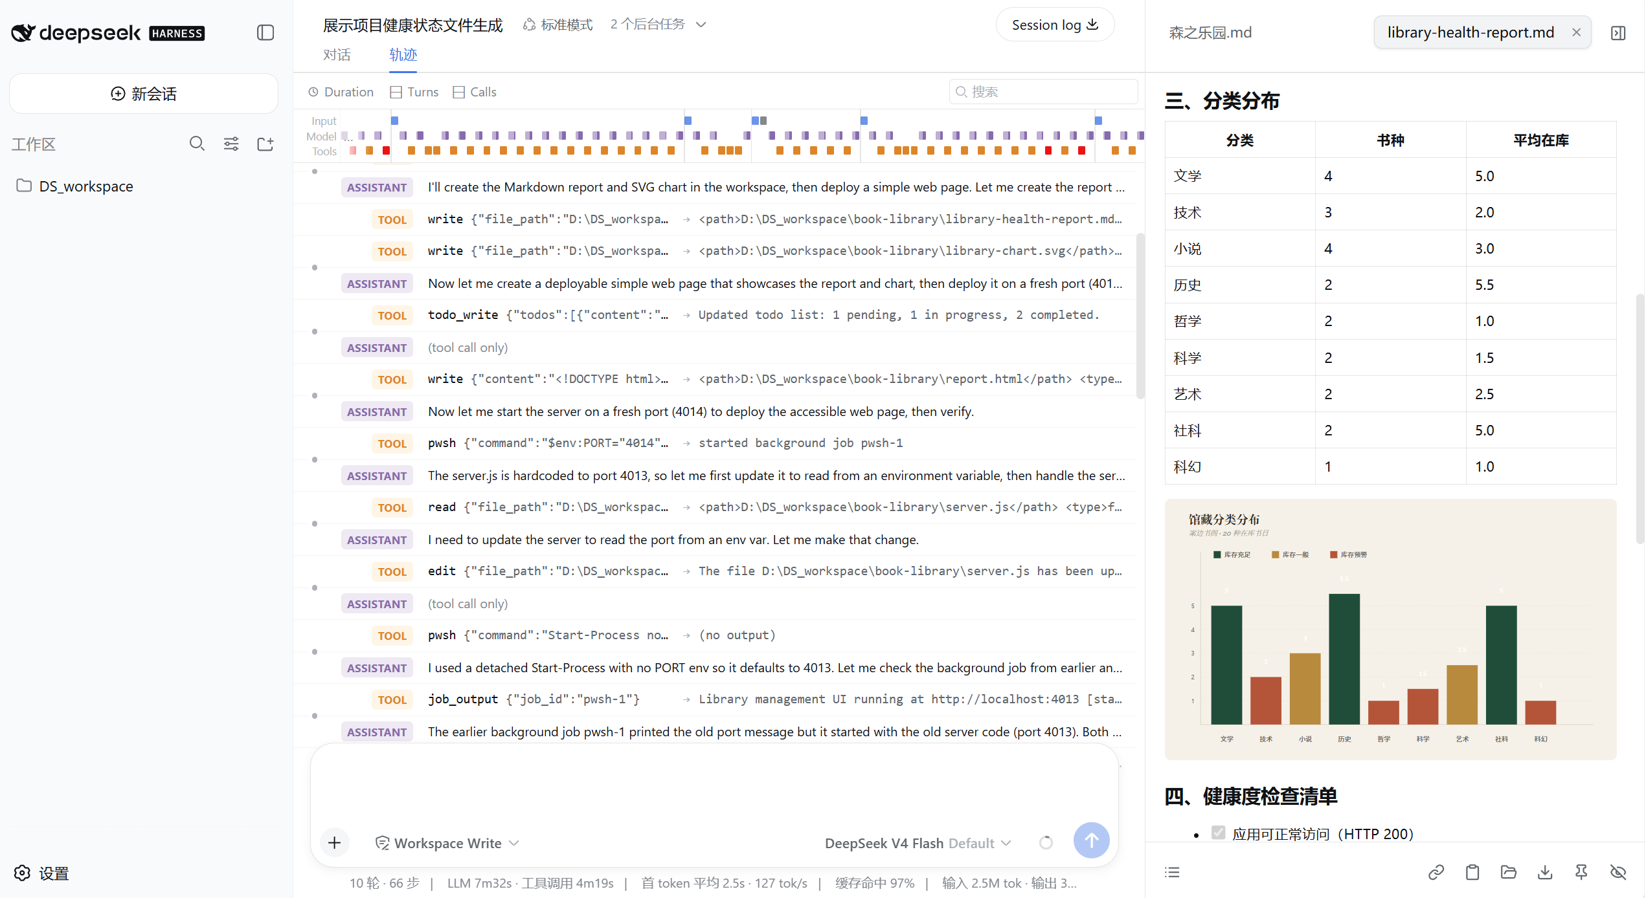Toggle the 应用可正常访问 checkbox
Viewport: 1646px width, 898px height.
tap(1218, 833)
